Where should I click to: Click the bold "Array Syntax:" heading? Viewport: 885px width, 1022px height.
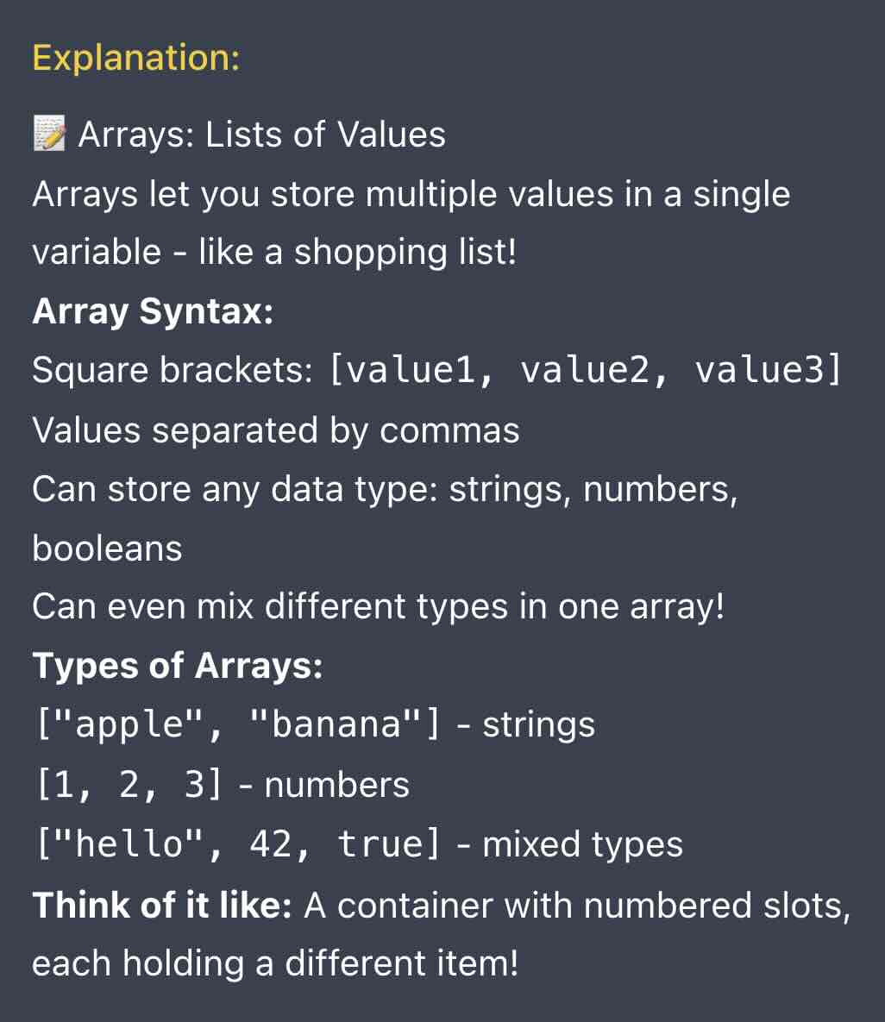(153, 311)
